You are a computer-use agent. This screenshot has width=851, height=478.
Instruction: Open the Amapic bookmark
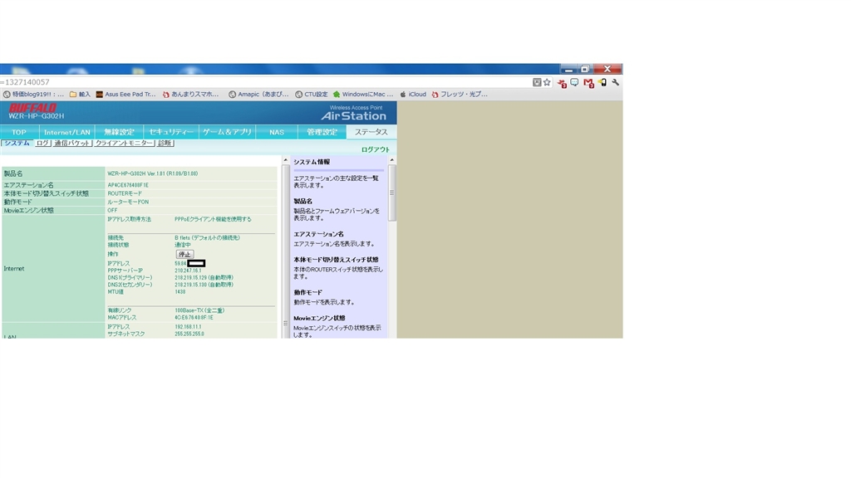259,95
